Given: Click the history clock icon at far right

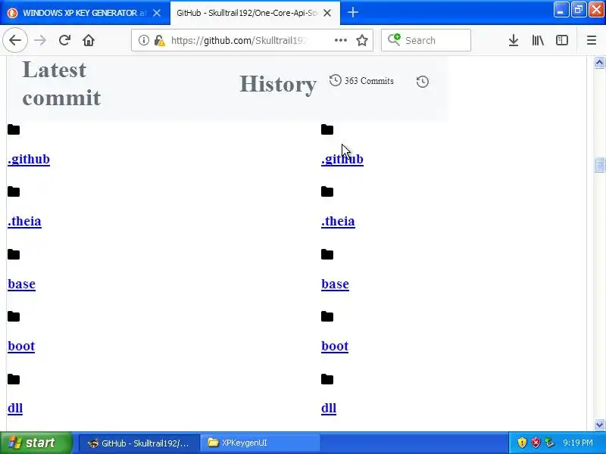Looking at the screenshot, I should tap(423, 82).
